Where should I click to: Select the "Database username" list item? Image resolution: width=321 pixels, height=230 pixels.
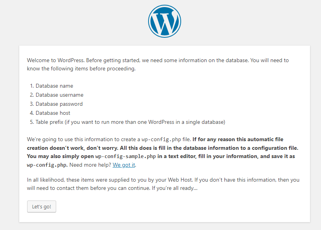[59, 95]
